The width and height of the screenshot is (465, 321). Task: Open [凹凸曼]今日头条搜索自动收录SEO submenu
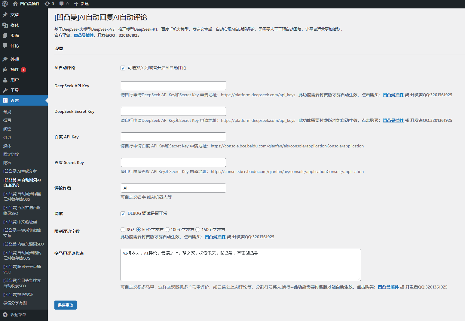[22, 283]
